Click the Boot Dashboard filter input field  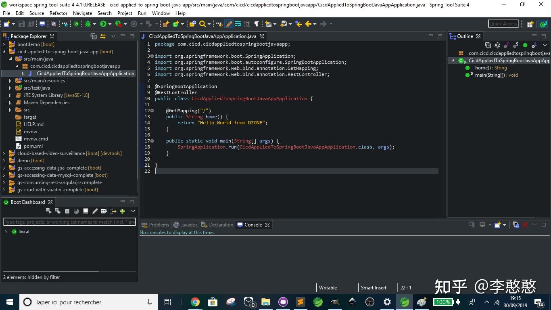(69, 222)
